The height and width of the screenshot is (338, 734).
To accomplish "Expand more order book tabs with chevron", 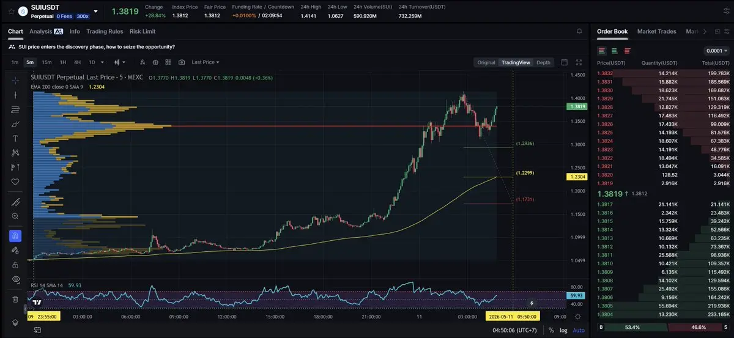I will click(705, 31).
